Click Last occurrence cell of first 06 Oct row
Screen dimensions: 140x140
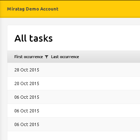point(65,97)
